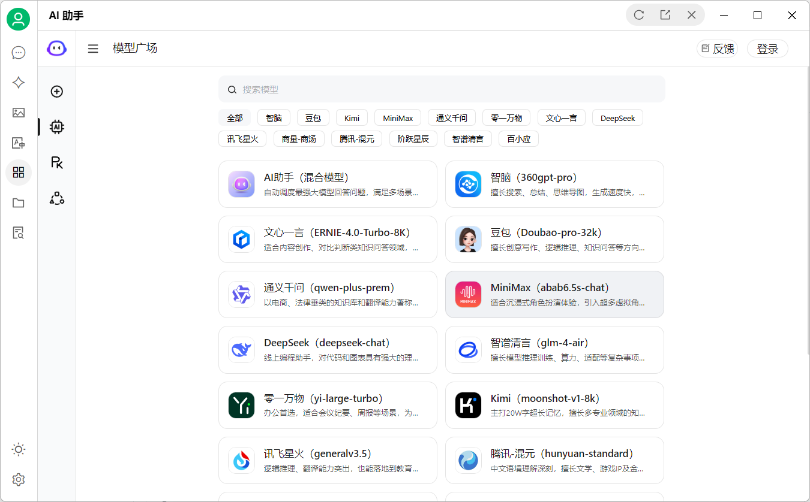Collapse the sidebar via hamburger menu
Image resolution: width=810 pixels, height=502 pixels.
click(x=93, y=49)
